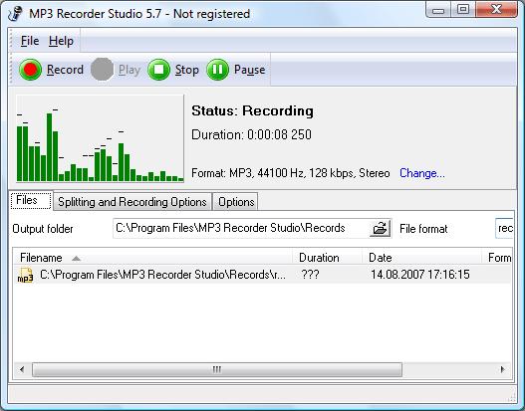Click the horizontal scrollbar right arrow
525x411 pixels.
coord(502,369)
